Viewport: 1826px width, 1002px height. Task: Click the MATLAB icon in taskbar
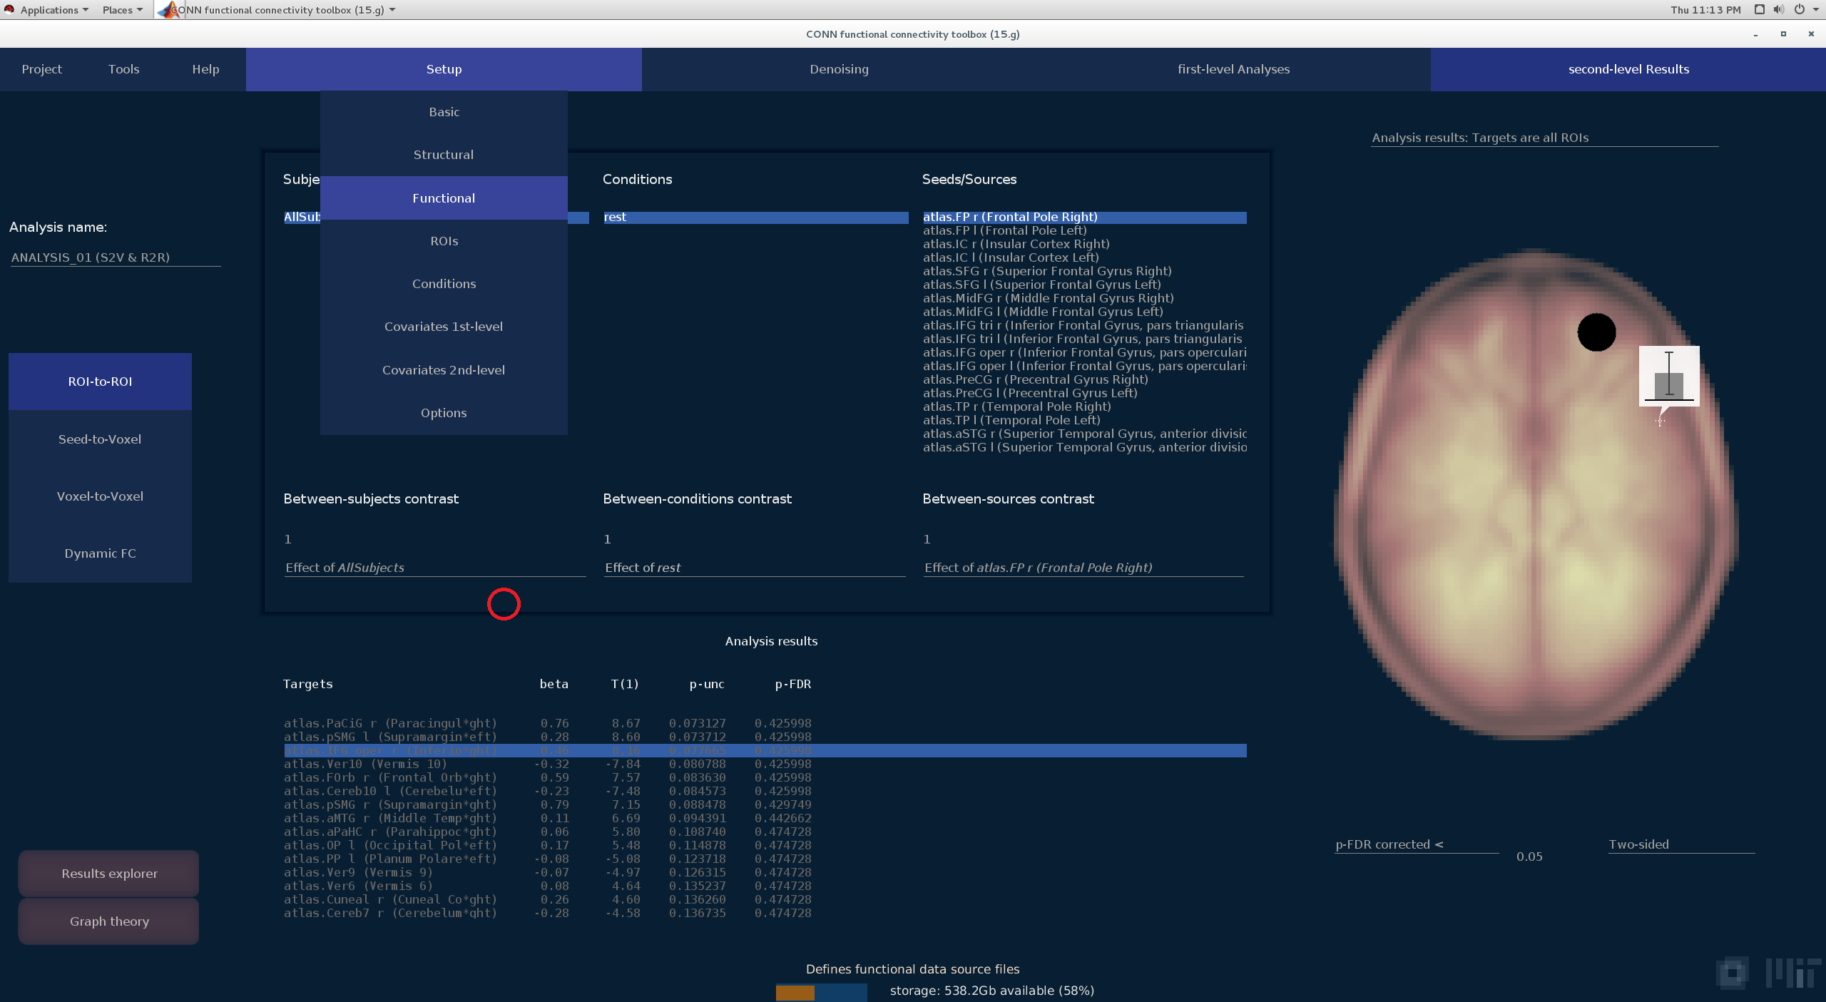(x=168, y=10)
